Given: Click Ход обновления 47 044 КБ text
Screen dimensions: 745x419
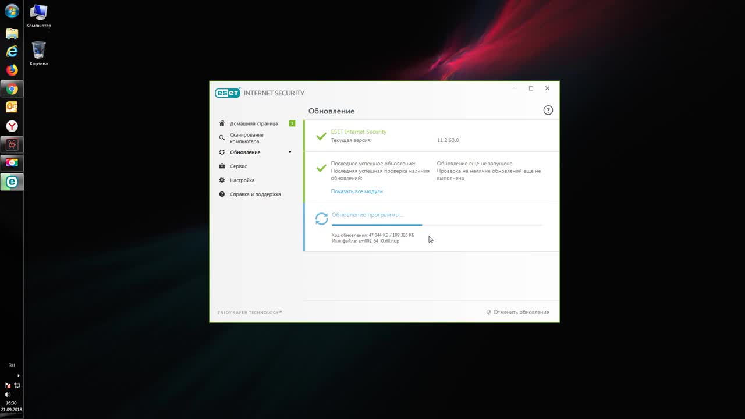Looking at the screenshot, I should [x=373, y=235].
